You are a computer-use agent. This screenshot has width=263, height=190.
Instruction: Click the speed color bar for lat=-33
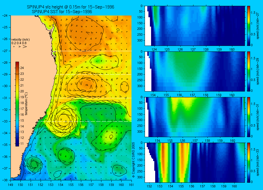click(x=249, y=163)
